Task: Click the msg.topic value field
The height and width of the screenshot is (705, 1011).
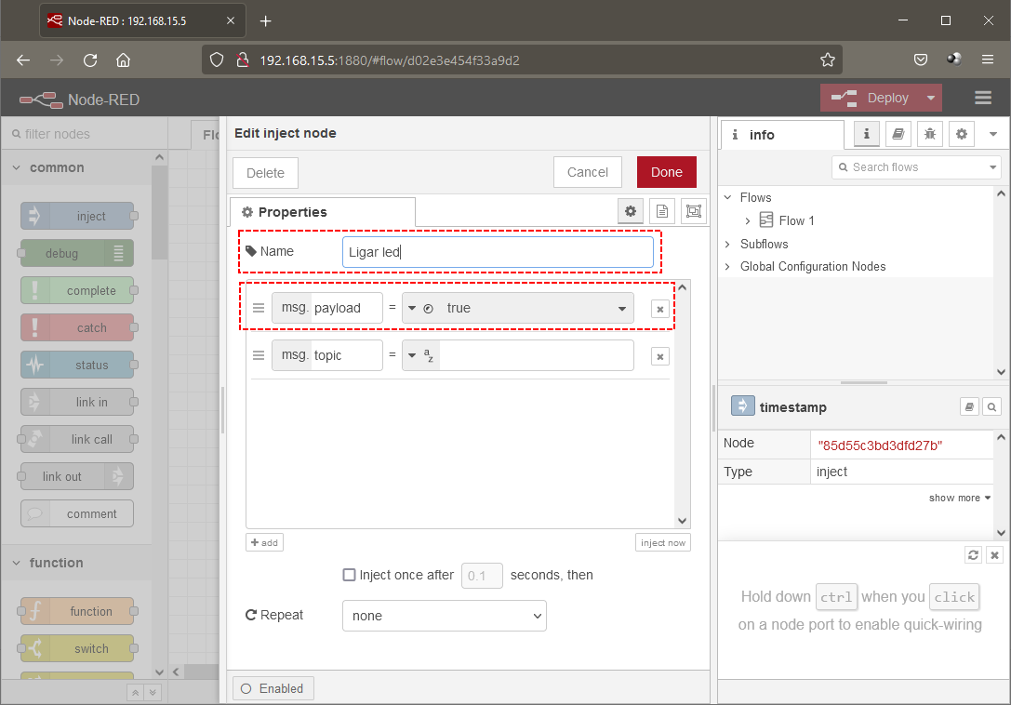Action: click(537, 355)
